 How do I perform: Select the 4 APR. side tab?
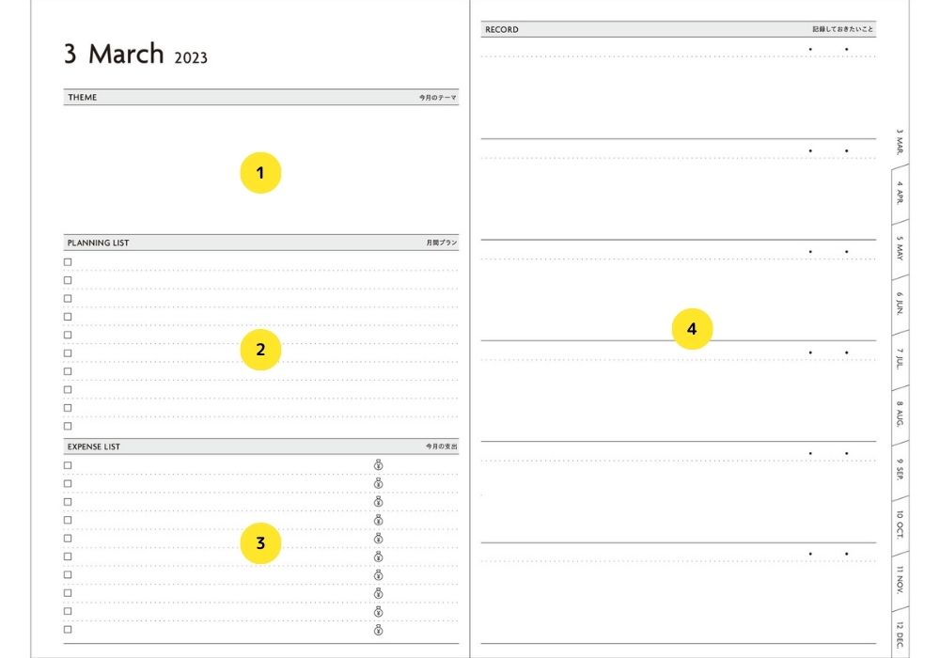(x=900, y=193)
